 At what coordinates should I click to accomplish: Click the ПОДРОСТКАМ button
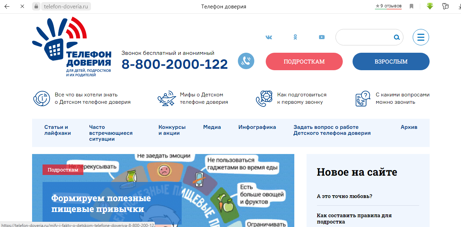click(304, 61)
